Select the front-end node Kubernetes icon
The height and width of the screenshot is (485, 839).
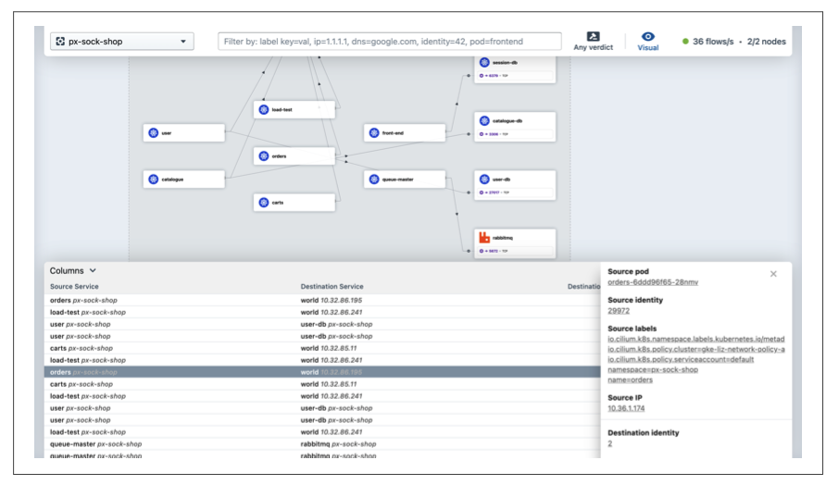tap(374, 132)
